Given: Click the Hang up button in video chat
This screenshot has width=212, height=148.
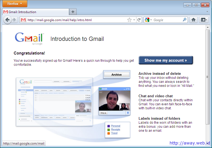Looking at the screenshot, I should (103, 113).
